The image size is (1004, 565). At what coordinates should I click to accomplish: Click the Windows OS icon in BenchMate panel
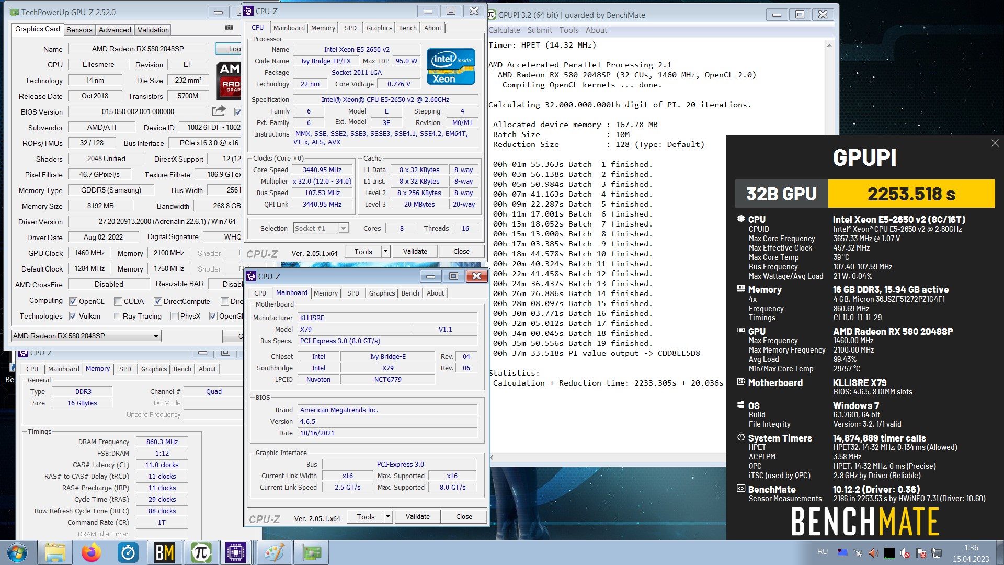tap(740, 405)
